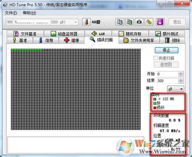Save screenshot with camera icon
192x157 pixels.
(x=139, y=22)
